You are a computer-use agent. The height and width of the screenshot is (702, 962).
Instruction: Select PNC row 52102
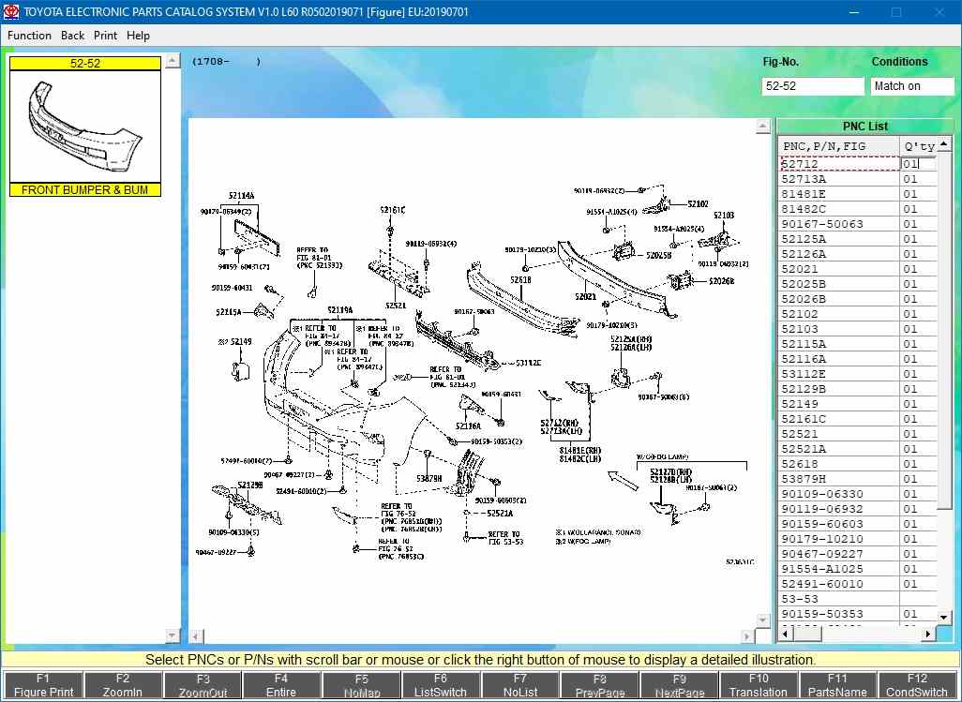coord(858,314)
